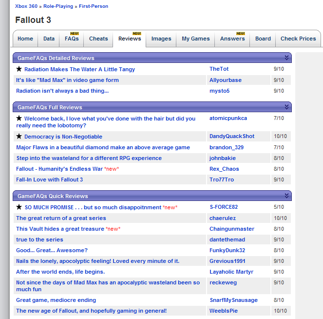View author S-FORCE82's profile
Image resolution: width=323 pixels, height=319 pixels.
pyautogui.click(x=224, y=207)
